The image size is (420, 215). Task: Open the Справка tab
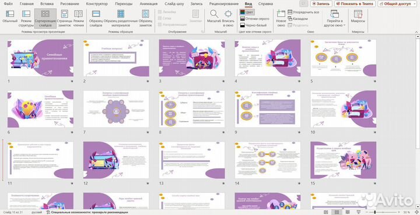(x=266, y=3)
